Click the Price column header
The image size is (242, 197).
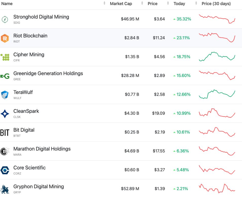coord(153,4)
